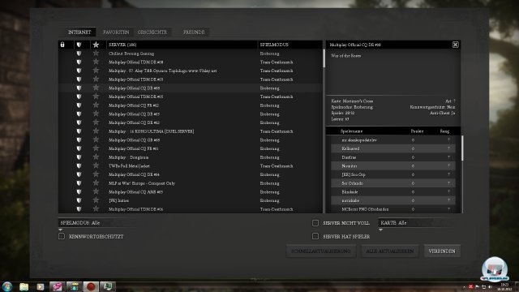This screenshot has height=292, width=519.
Task: Open Windows Explorer folder in taskbar
Action: pyautogui.click(x=24, y=286)
